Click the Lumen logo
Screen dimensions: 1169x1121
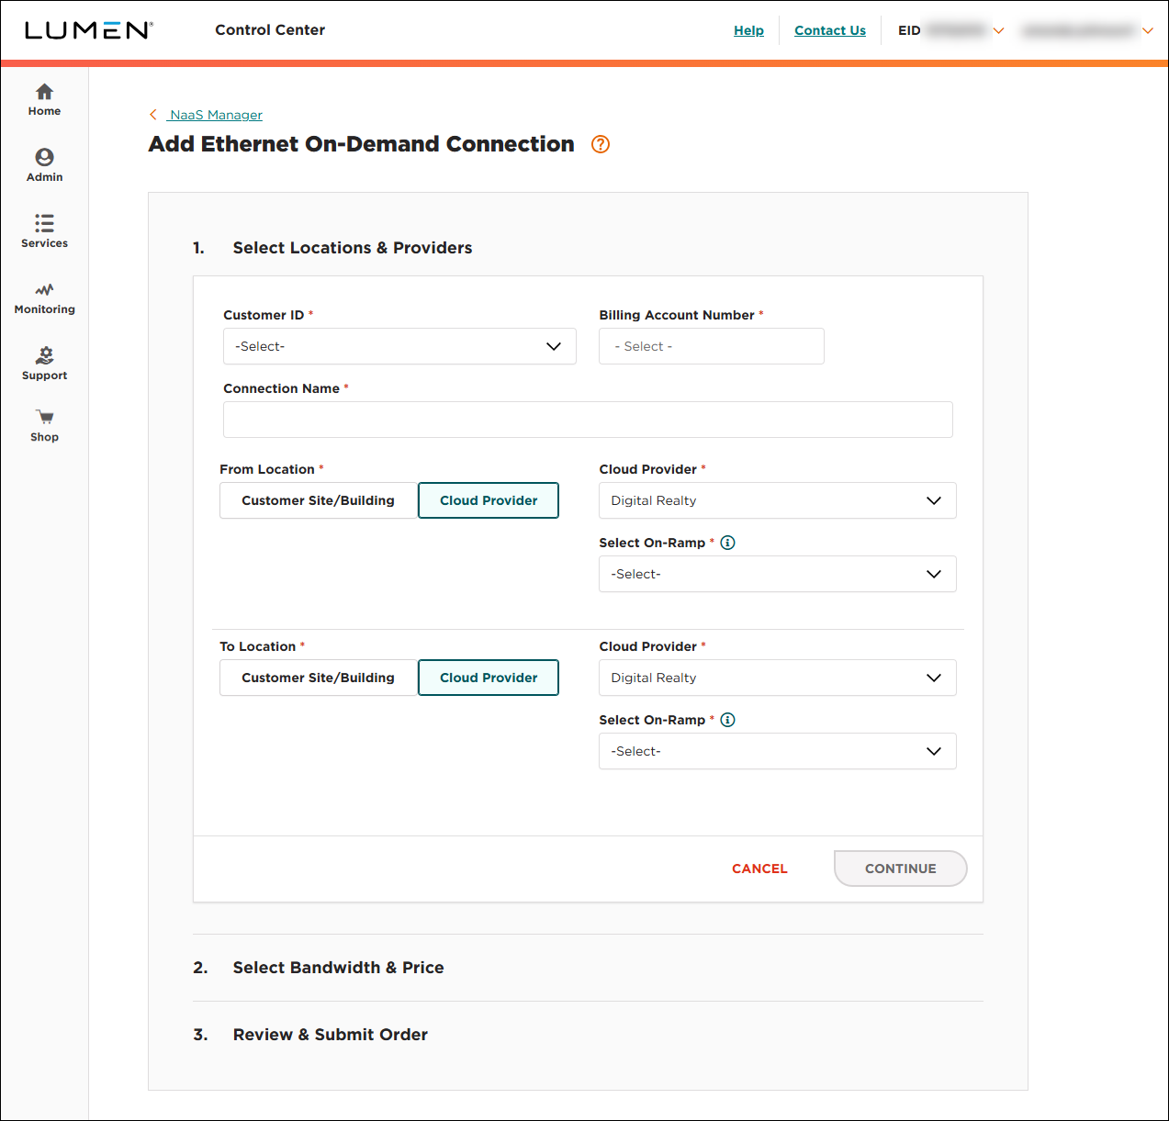click(88, 30)
